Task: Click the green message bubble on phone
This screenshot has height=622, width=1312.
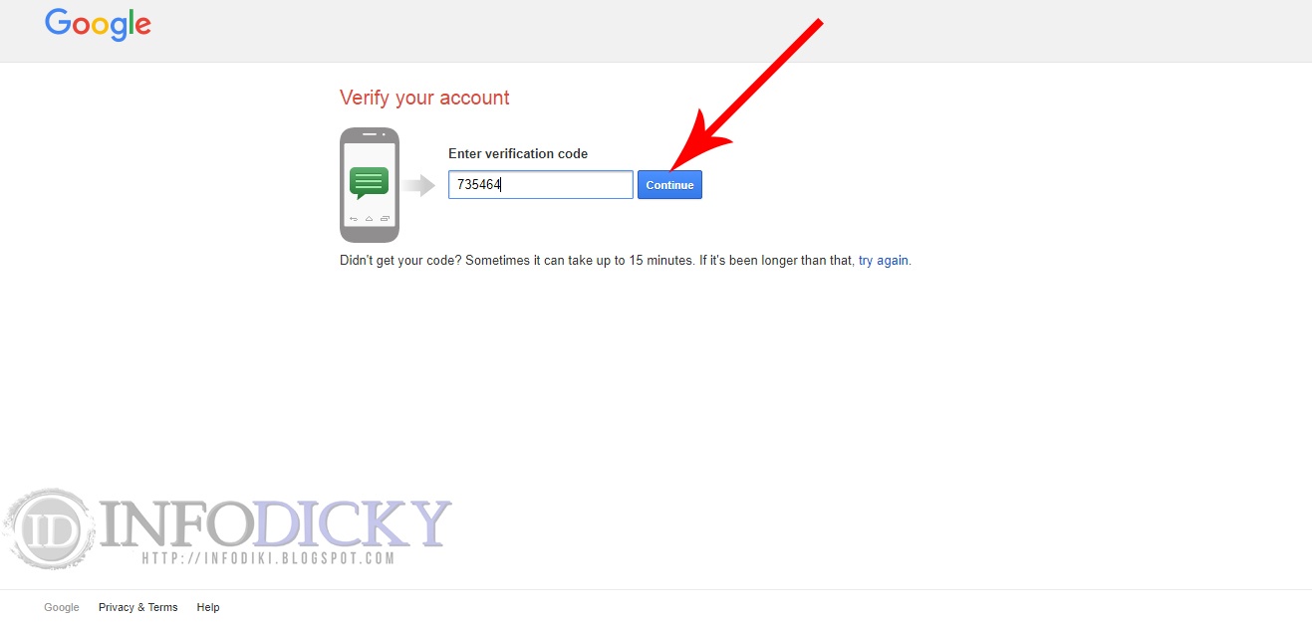Action: (369, 183)
